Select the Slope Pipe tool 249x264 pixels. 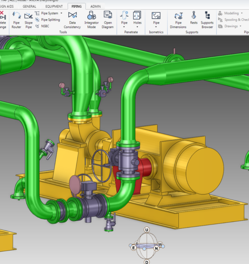coord(28,19)
